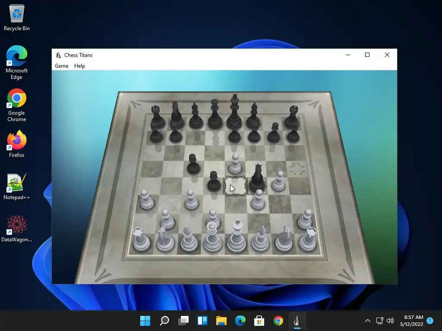Select the white pawn on h2
The image size is (442, 331).
coord(305,219)
